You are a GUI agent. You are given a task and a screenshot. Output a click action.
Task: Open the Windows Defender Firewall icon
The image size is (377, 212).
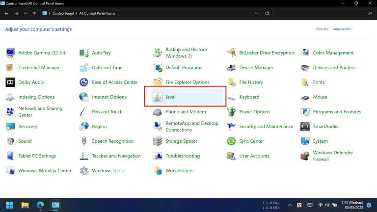click(x=305, y=156)
